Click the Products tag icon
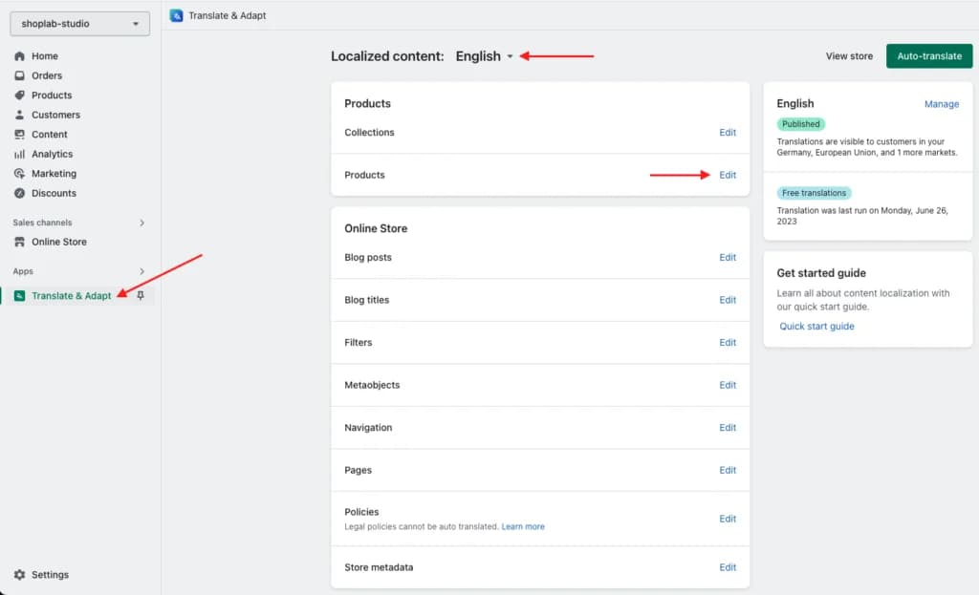Image resolution: width=979 pixels, height=595 pixels. pos(19,96)
